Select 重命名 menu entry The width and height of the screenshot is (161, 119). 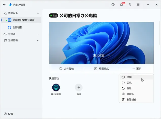click(x=136, y=94)
